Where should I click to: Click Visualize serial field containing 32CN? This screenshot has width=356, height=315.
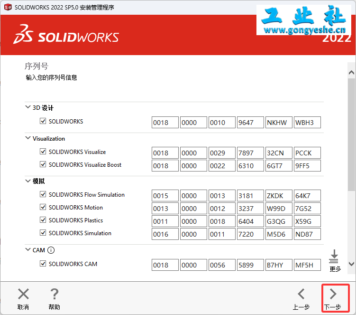pos(279,153)
